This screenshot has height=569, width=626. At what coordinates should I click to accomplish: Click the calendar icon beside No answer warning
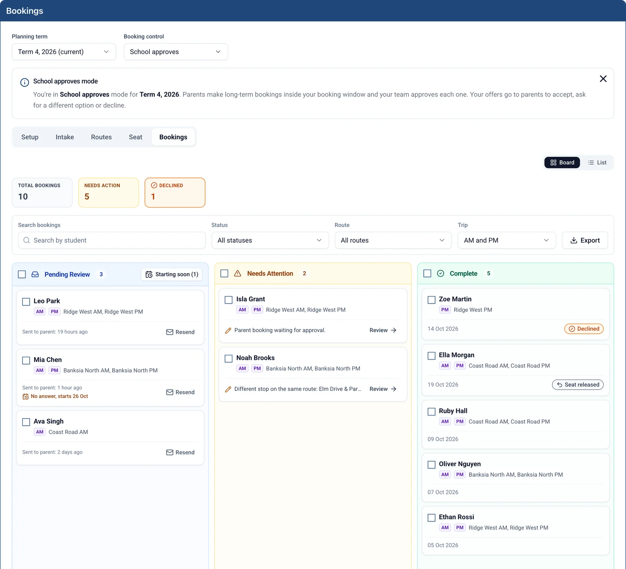click(25, 397)
